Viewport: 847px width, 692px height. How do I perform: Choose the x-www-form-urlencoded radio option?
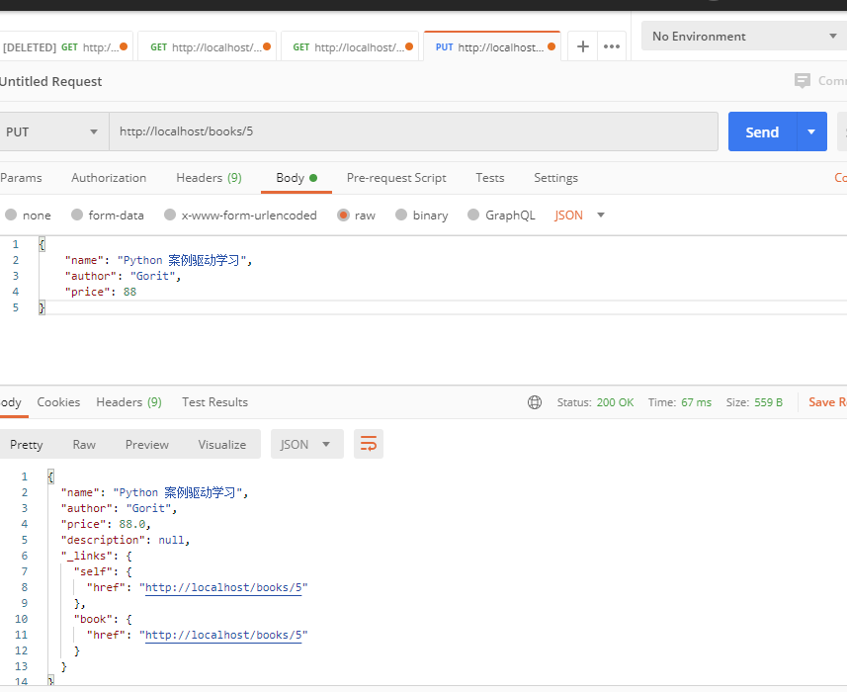click(170, 215)
